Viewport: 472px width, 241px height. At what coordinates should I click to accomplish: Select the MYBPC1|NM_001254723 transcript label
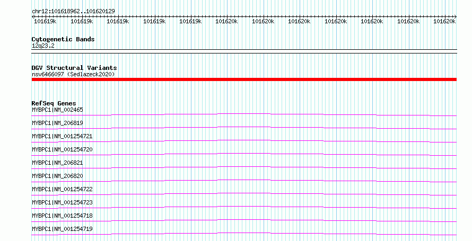[62, 202]
